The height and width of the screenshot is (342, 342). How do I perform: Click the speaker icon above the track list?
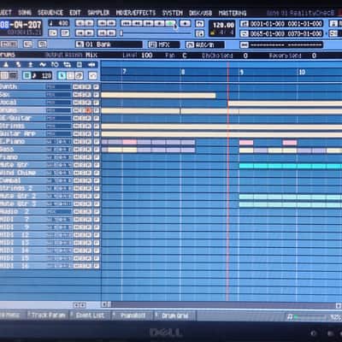[91, 65]
